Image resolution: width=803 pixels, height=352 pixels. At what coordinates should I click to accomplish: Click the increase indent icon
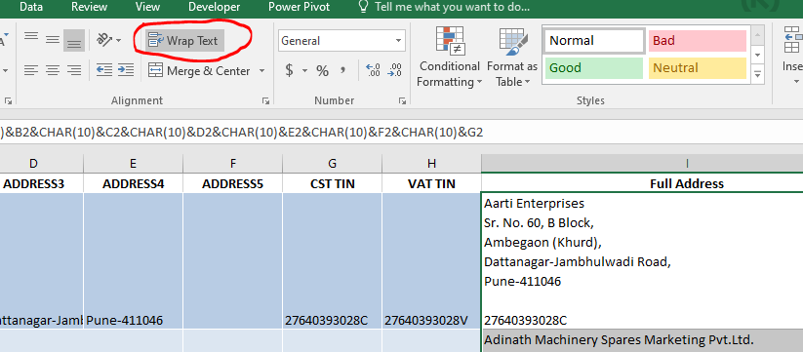tap(126, 69)
